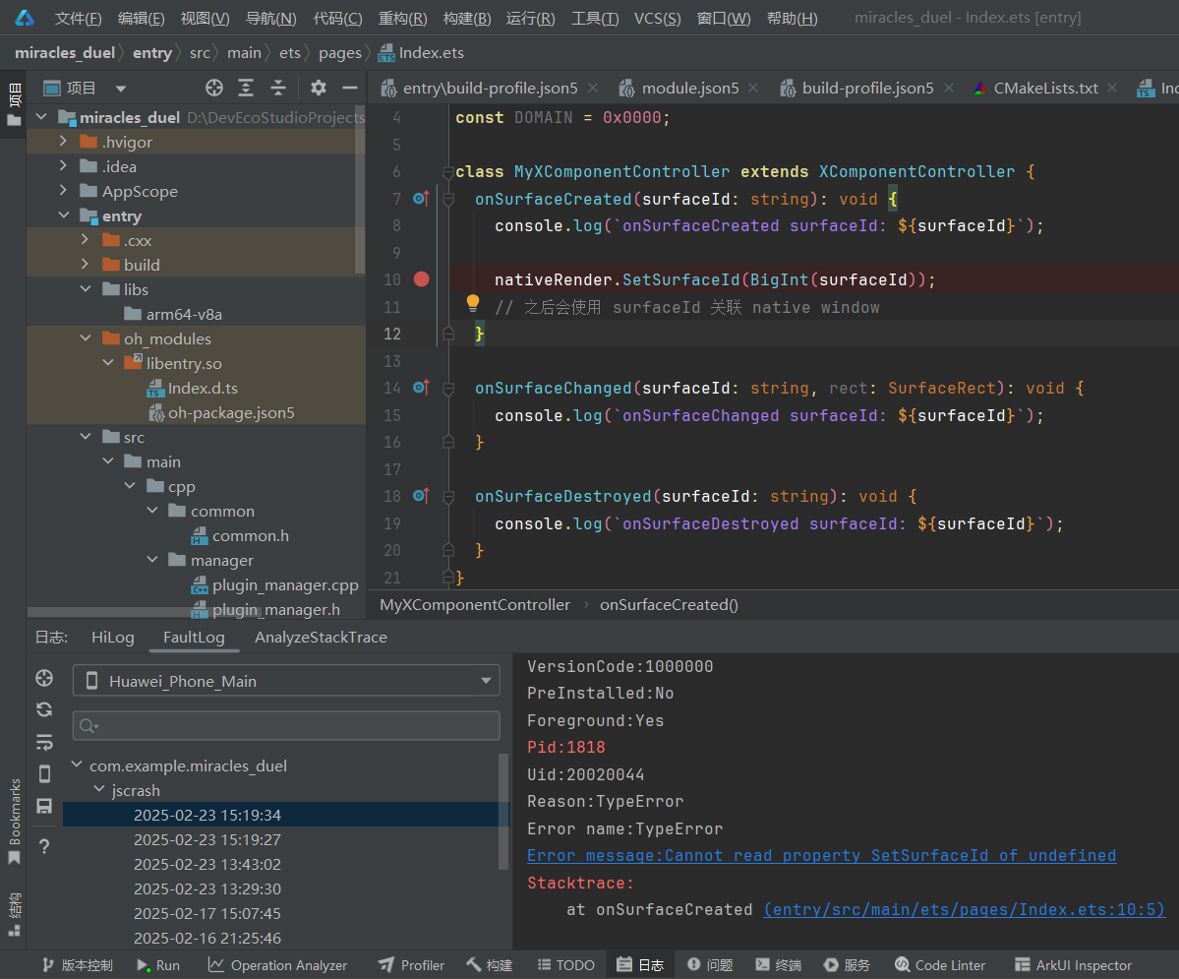Click the locate-in-project target icon
This screenshot has height=979, width=1179.
tap(214, 88)
